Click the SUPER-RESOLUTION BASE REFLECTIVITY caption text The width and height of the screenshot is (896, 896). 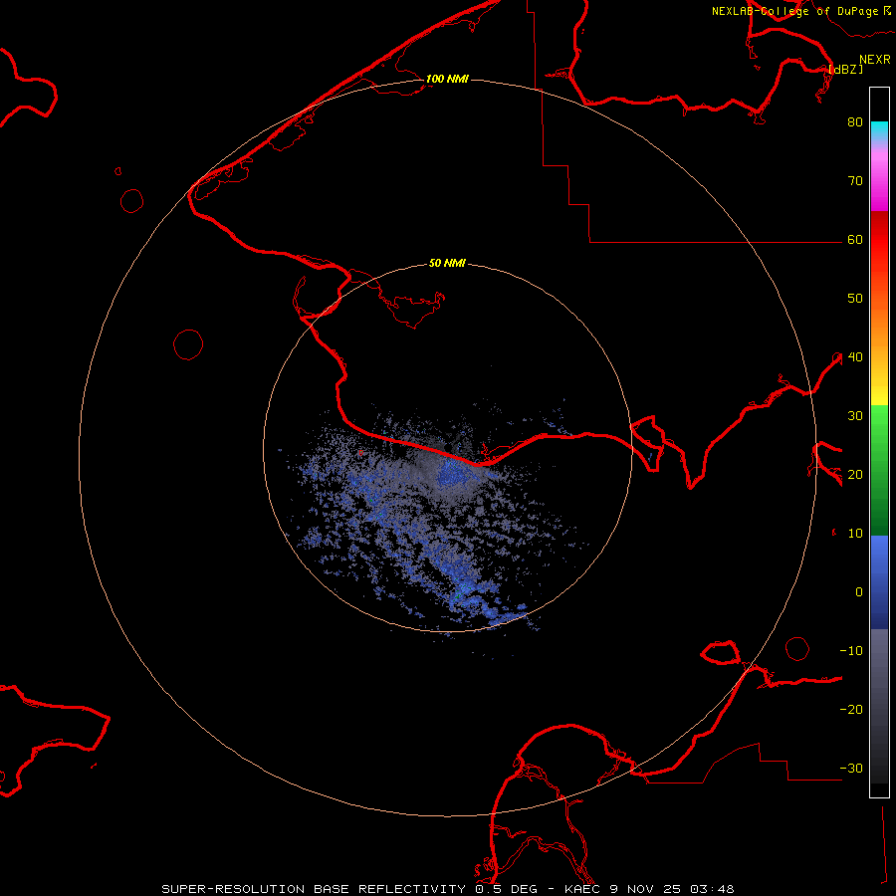click(x=314, y=889)
